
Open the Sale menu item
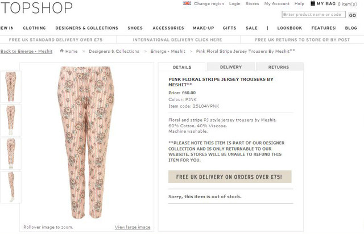(x=251, y=28)
